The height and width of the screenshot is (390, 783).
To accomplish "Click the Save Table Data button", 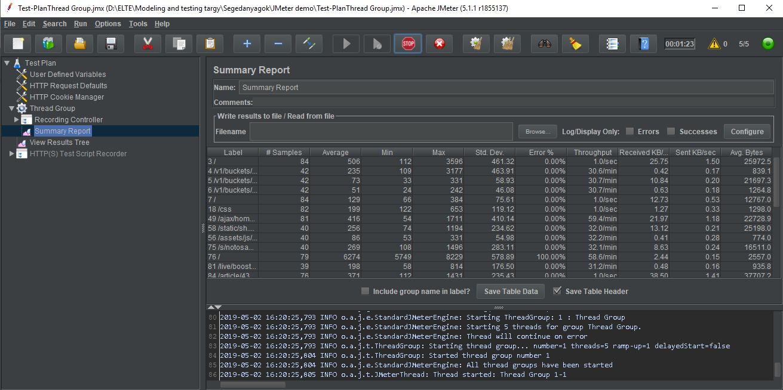I will [511, 292].
